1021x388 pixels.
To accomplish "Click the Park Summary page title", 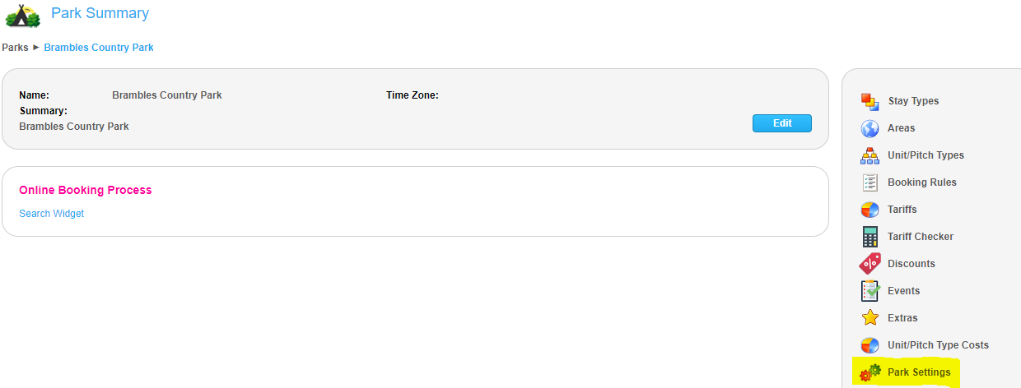I will 100,13.
